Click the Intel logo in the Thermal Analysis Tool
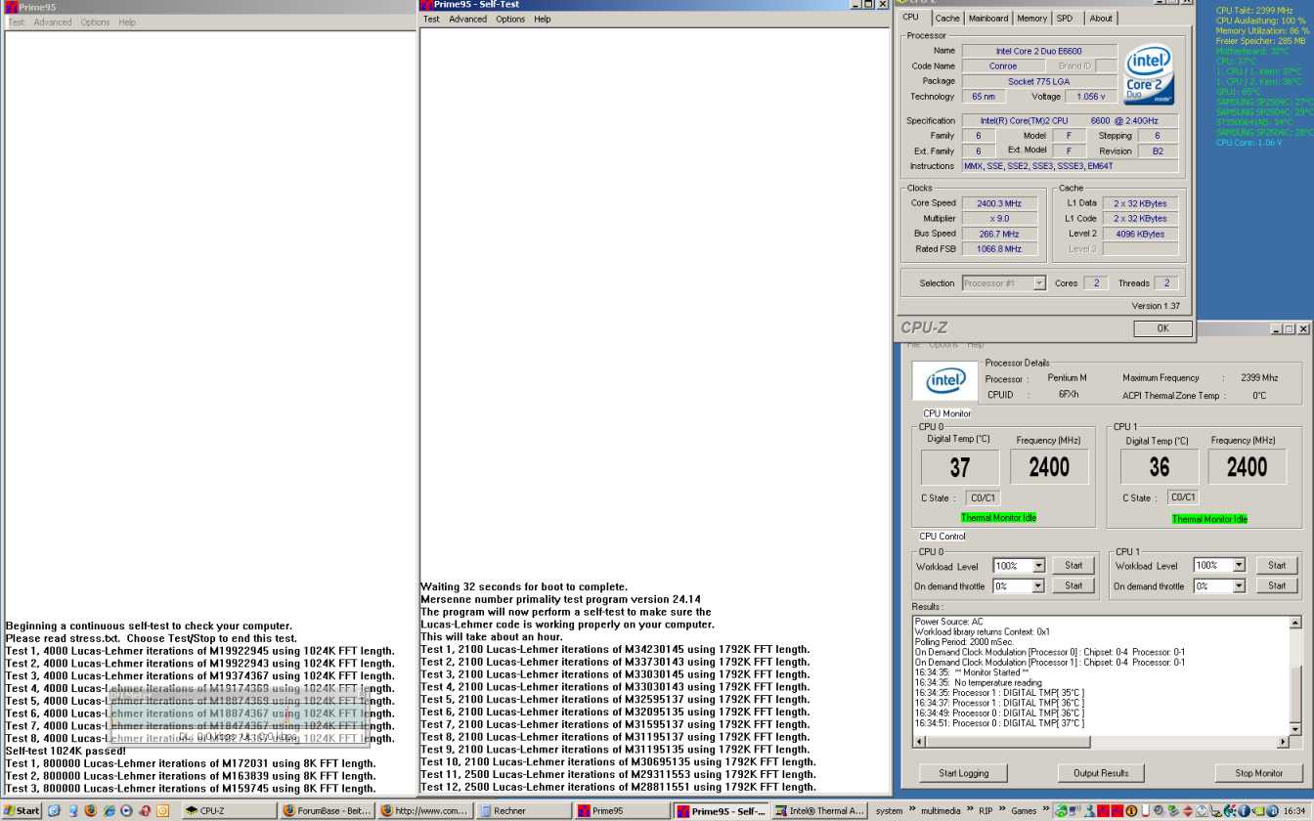 (945, 381)
